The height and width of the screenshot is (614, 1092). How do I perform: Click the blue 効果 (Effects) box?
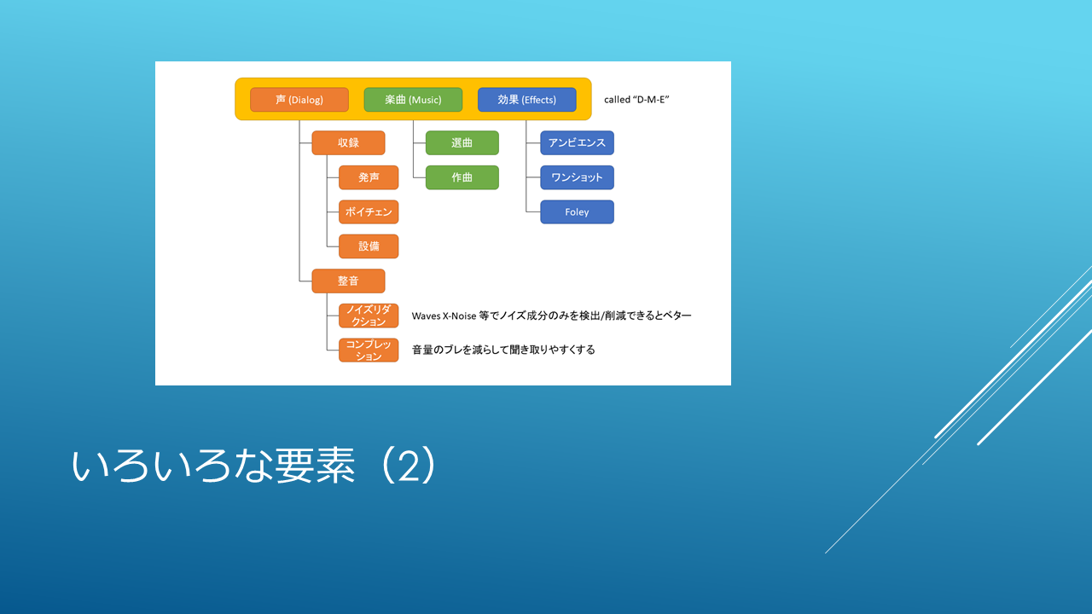click(x=526, y=100)
